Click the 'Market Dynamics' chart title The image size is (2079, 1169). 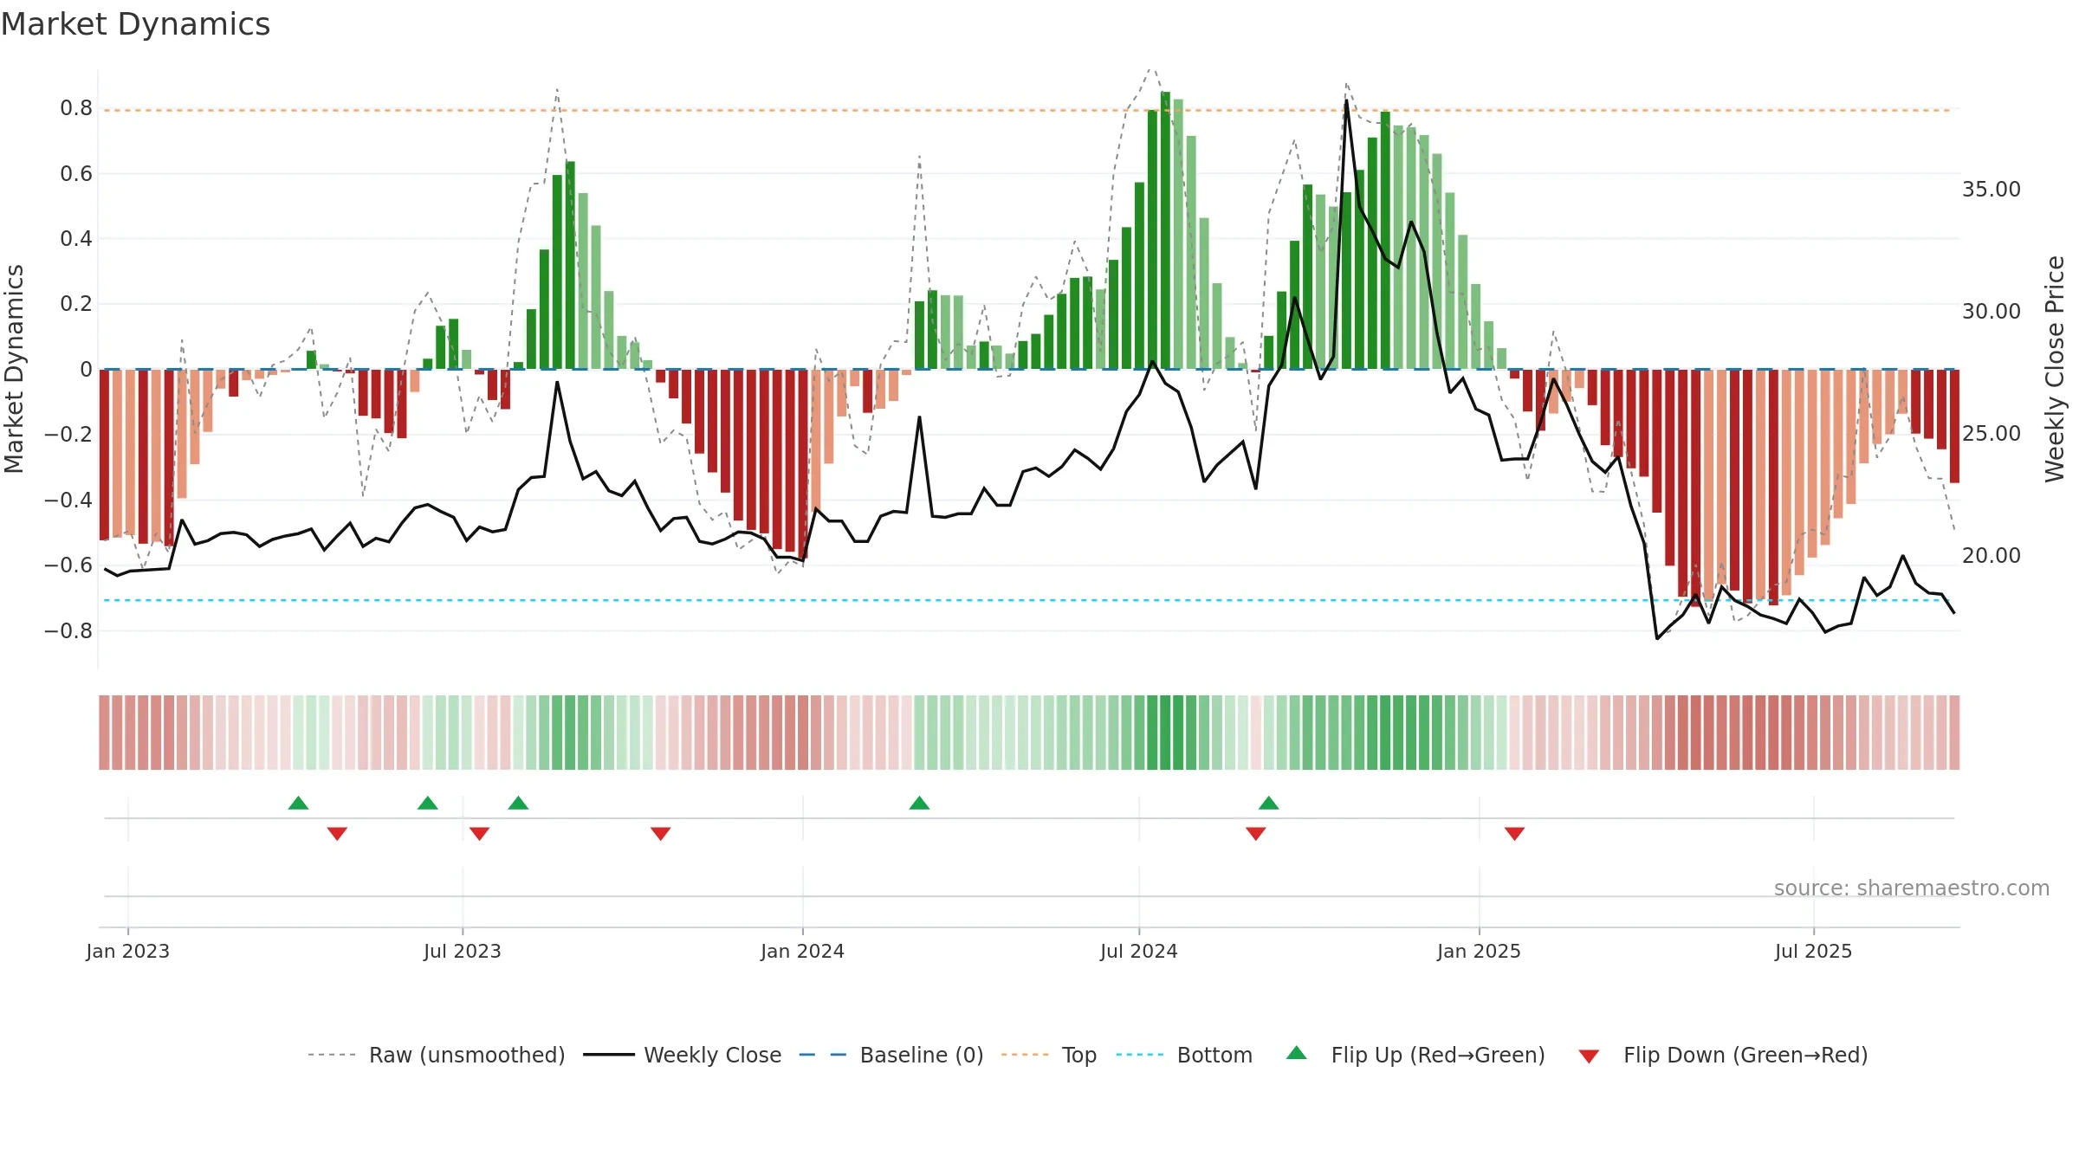[135, 24]
